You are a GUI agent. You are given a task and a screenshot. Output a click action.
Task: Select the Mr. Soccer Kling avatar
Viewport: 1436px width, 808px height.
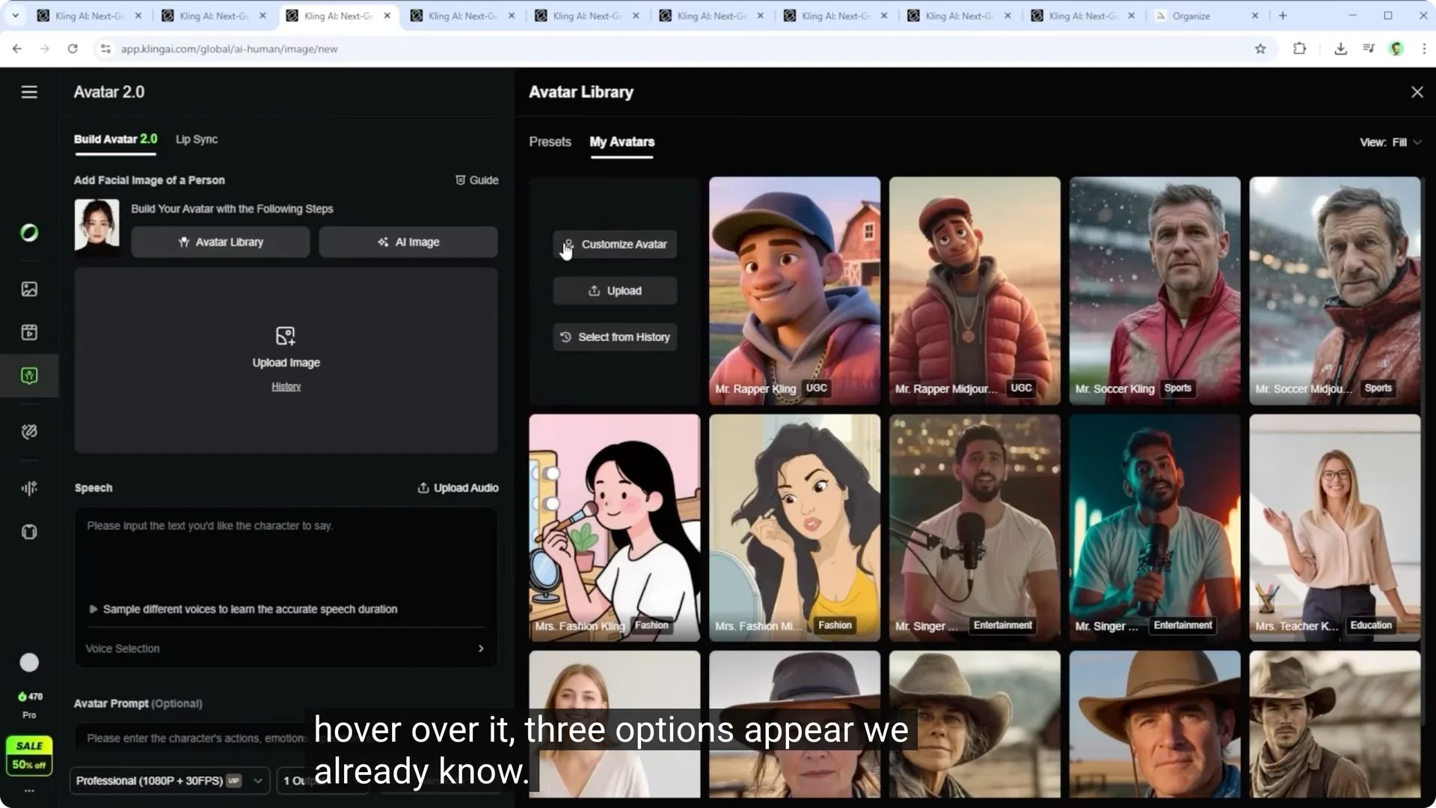1155,290
